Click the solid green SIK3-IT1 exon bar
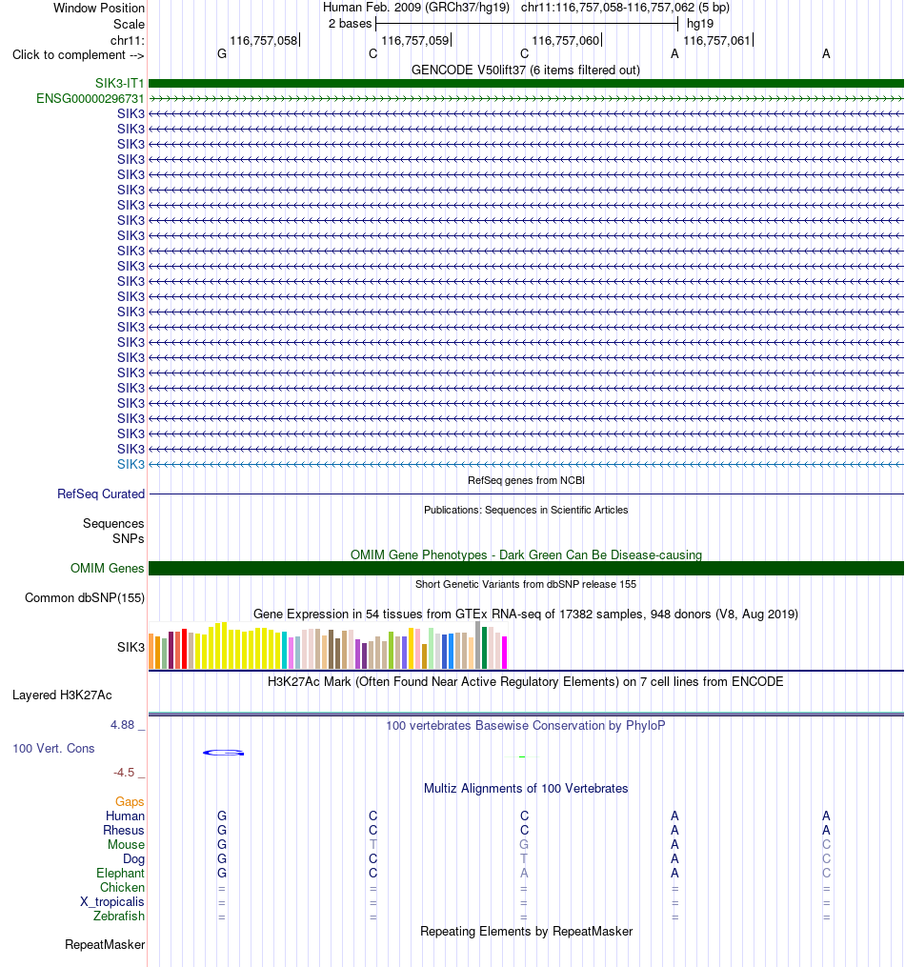This screenshot has height=967, width=905. click(x=526, y=83)
